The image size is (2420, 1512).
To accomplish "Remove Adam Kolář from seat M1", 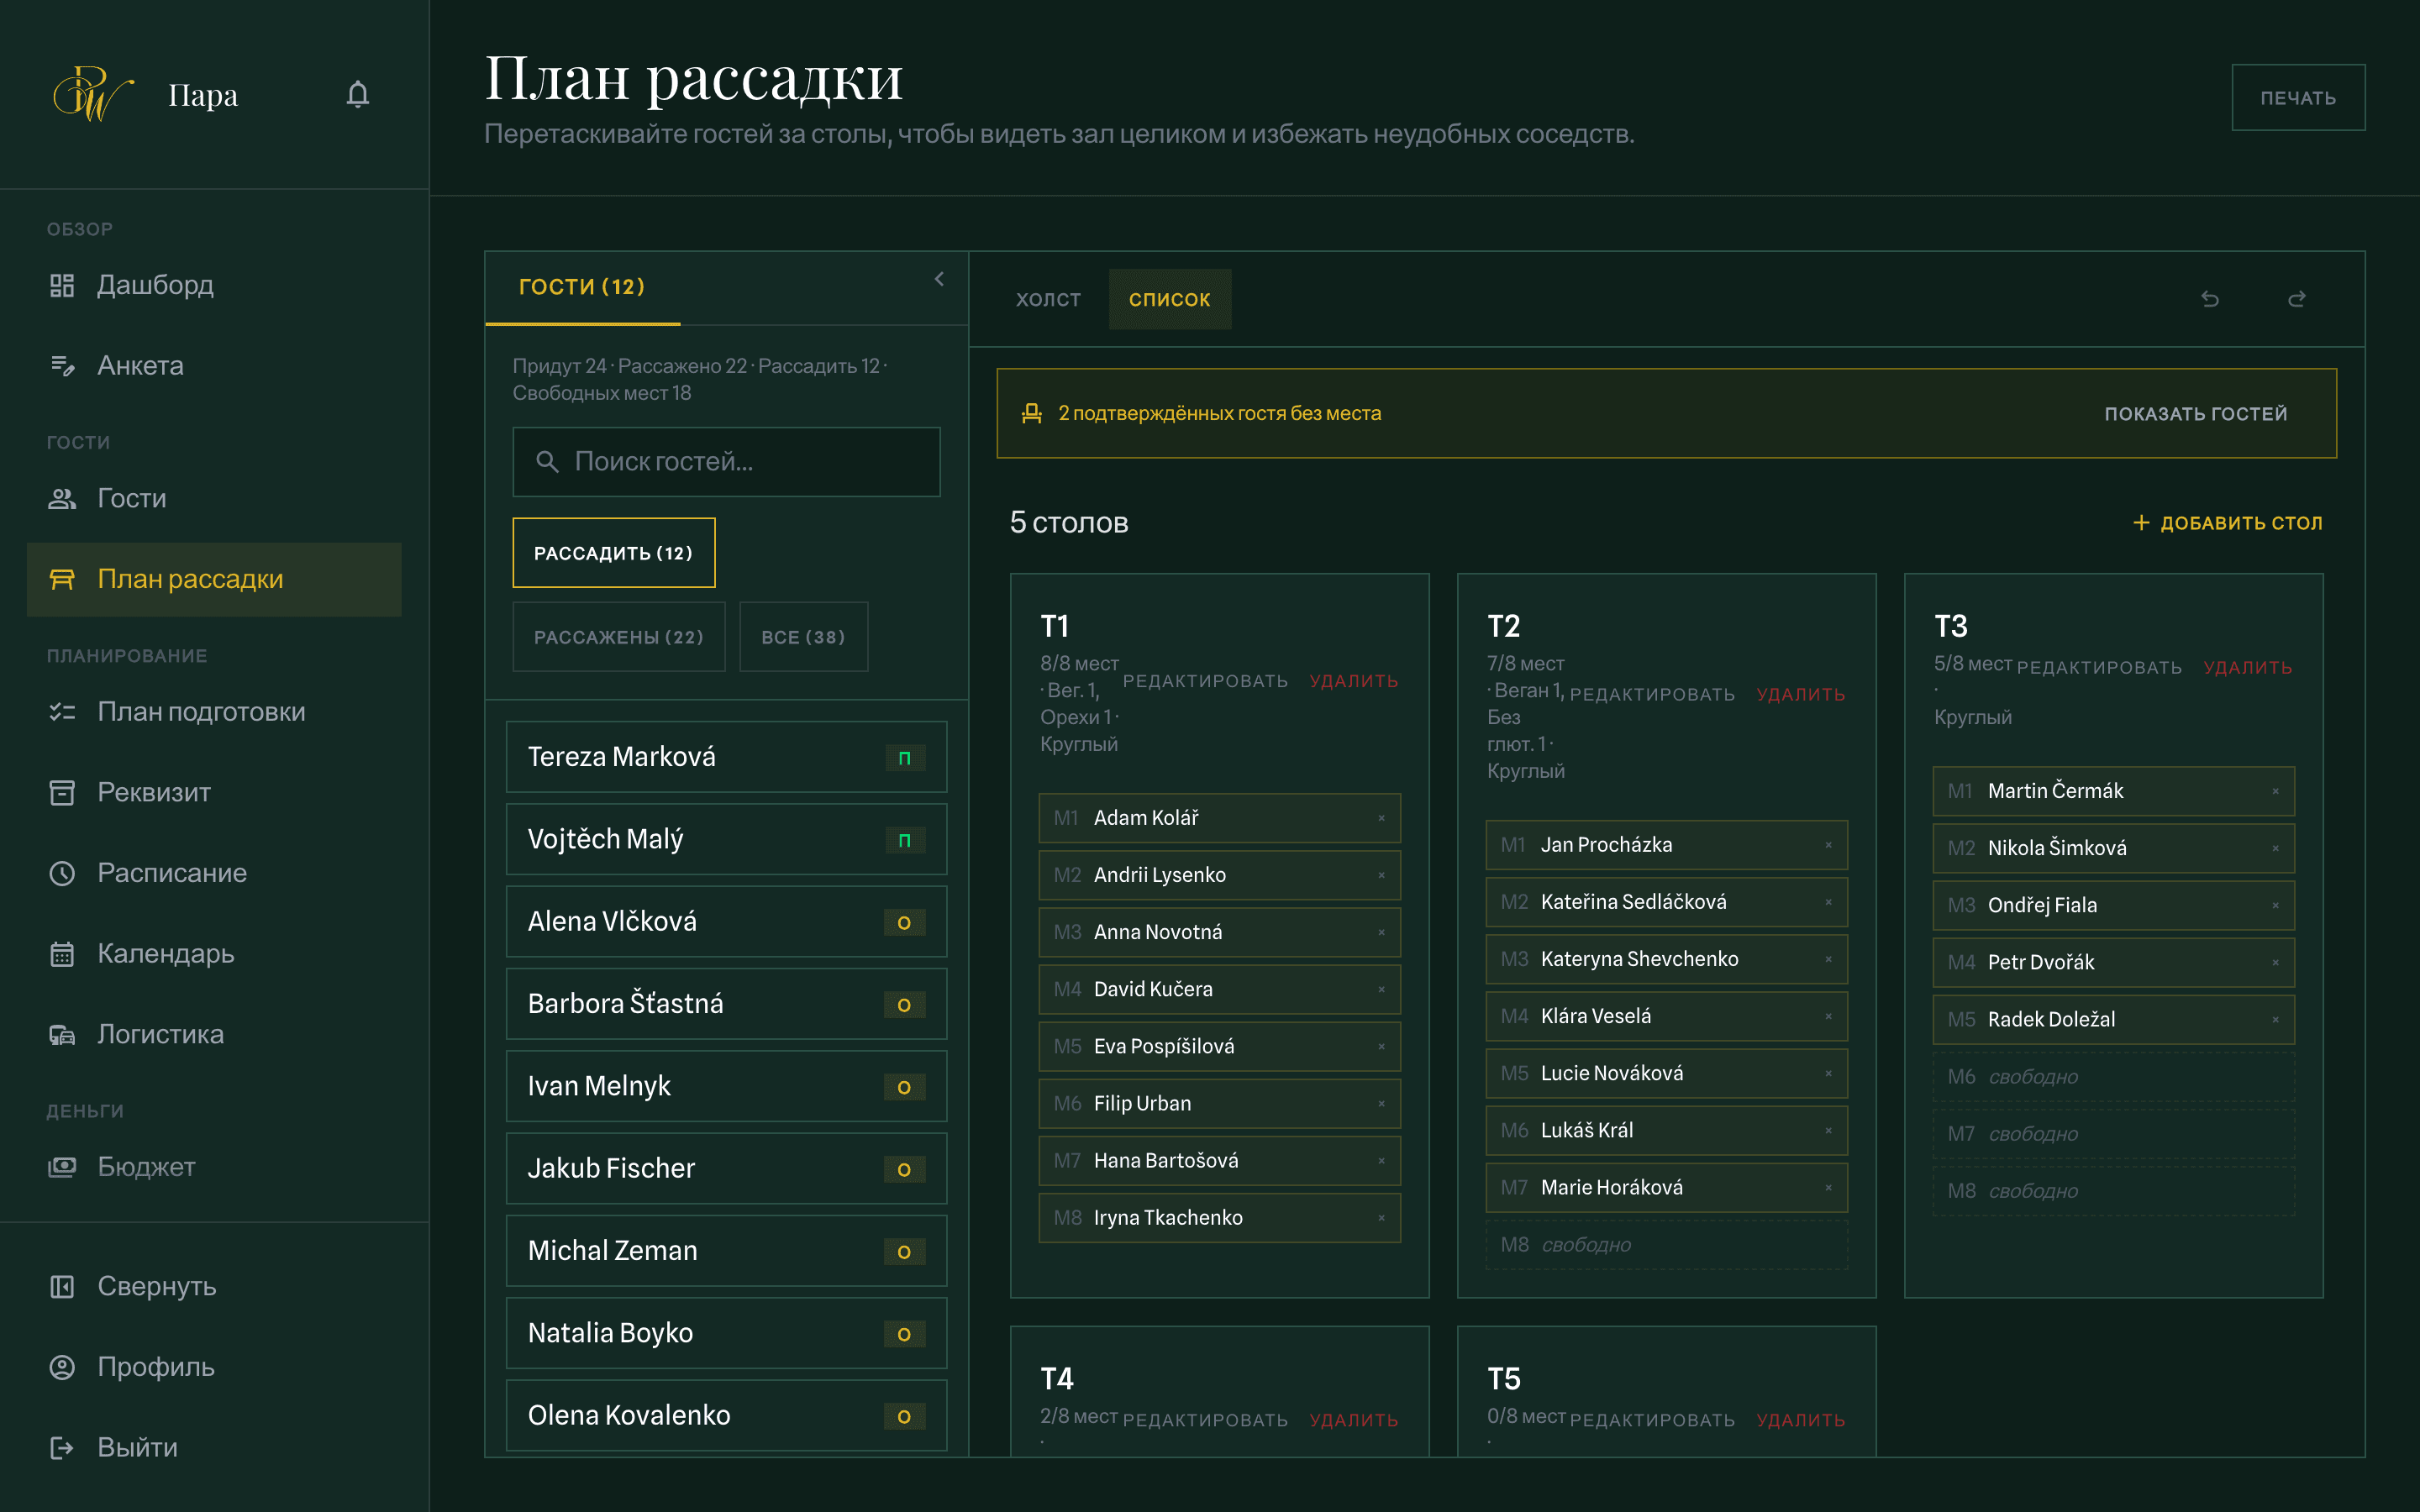I will point(1381,818).
